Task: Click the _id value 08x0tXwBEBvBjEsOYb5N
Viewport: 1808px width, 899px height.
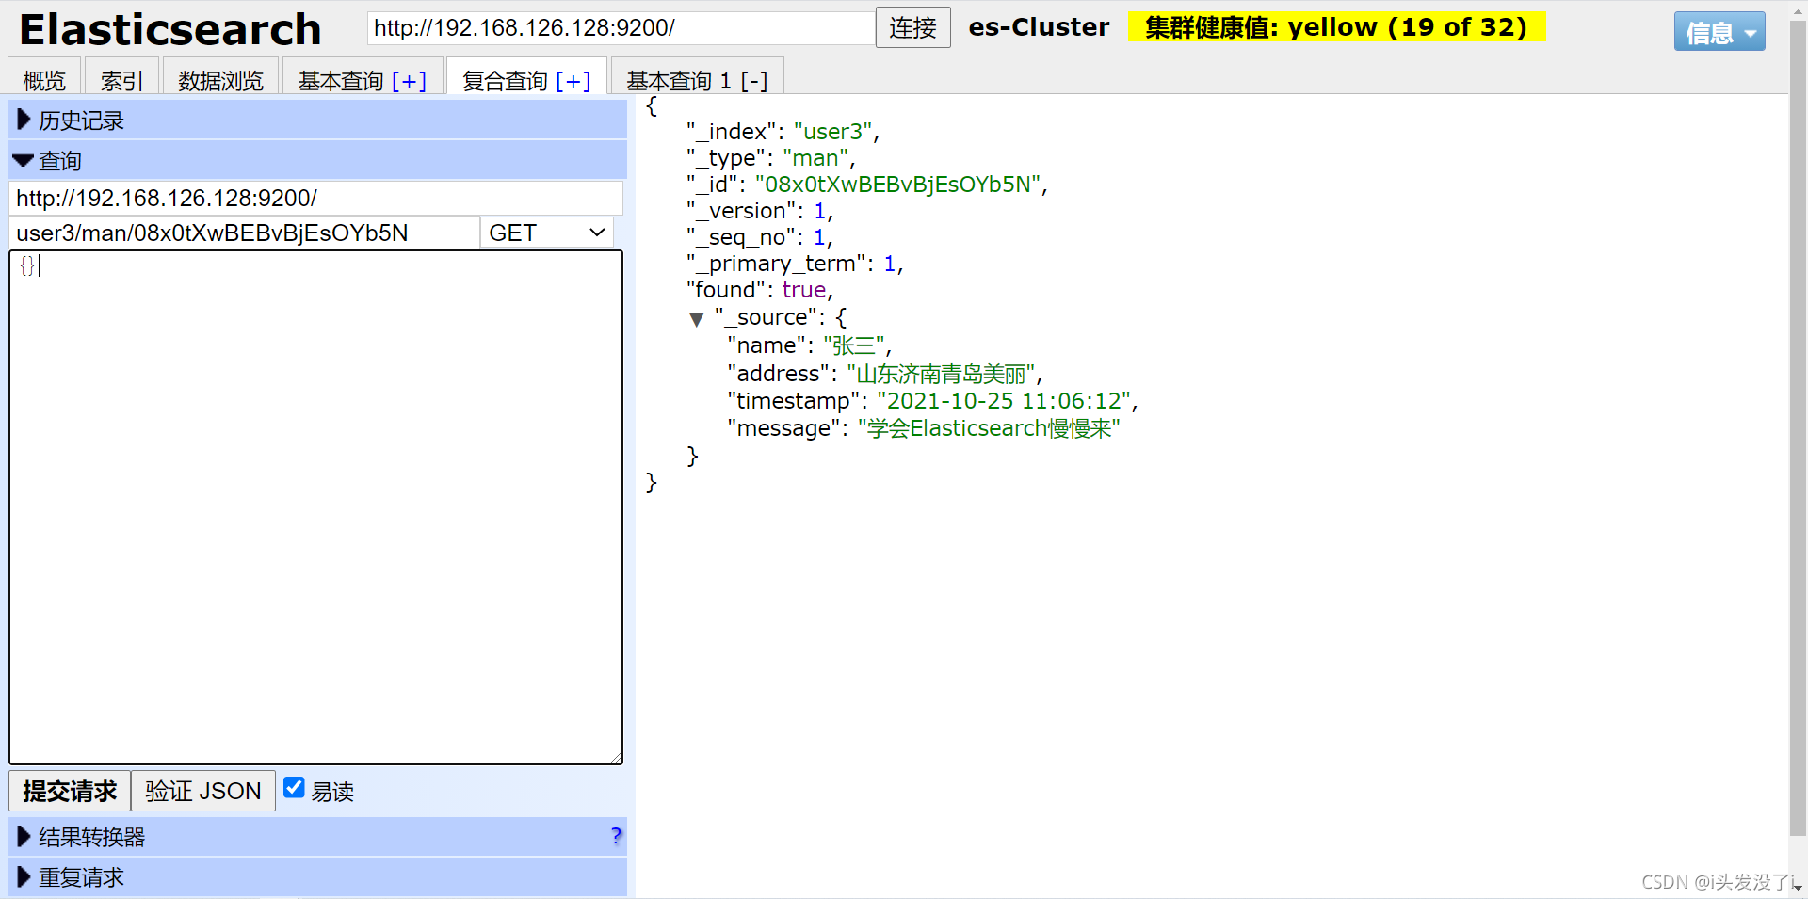Action: coord(898,185)
